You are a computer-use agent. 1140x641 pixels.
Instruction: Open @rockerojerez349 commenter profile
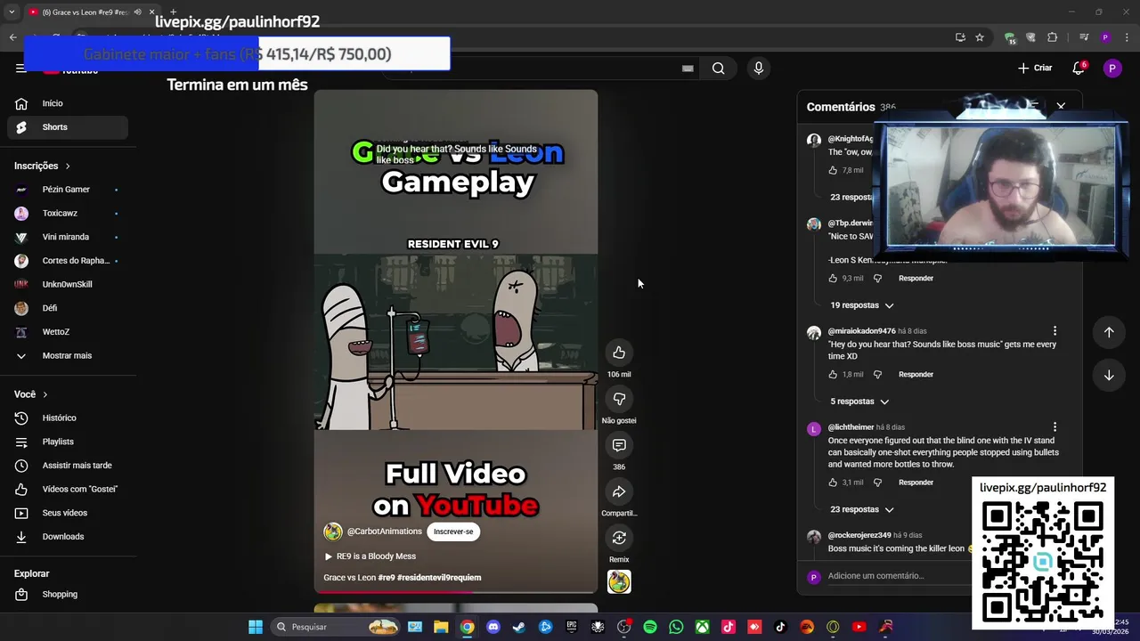(859, 536)
